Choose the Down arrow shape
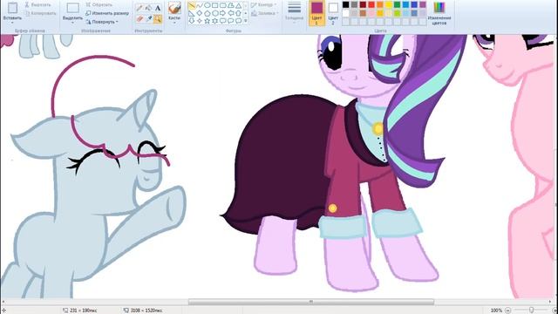This screenshot has width=558, height=314. pyautogui.click(x=192, y=21)
